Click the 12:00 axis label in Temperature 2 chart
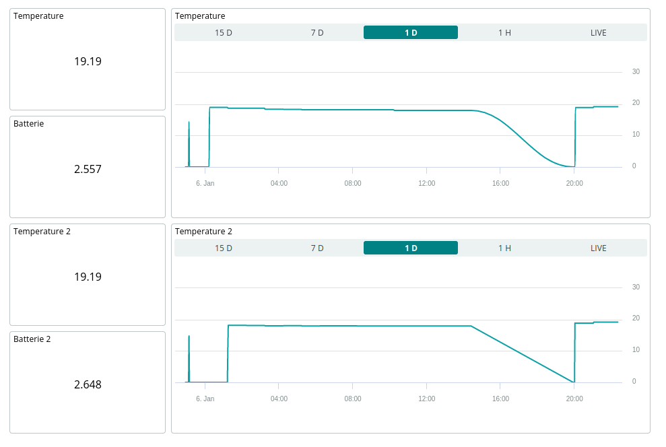This screenshot has height=447, width=666. click(x=427, y=399)
